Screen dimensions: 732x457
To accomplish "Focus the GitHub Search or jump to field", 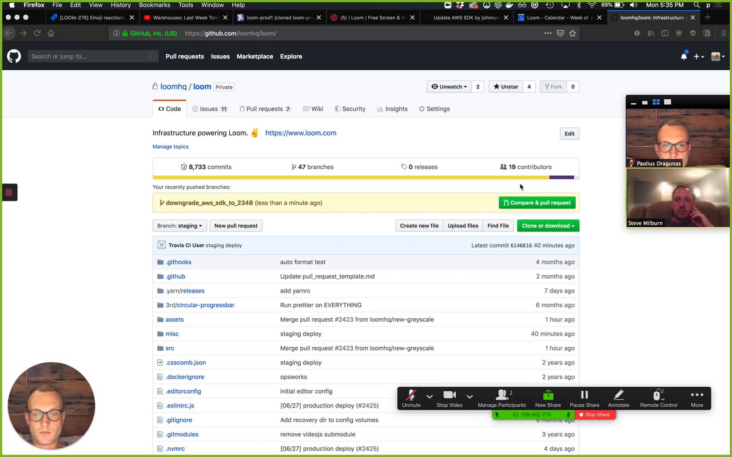I will tap(93, 57).
